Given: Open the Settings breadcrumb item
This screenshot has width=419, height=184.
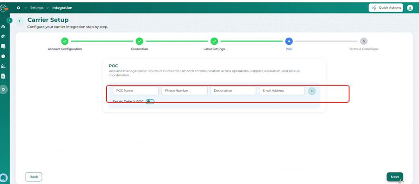Looking at the screenshot, I should (x=37, y=8).
